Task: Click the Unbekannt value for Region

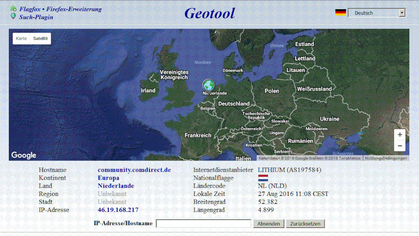Action: 112,194
